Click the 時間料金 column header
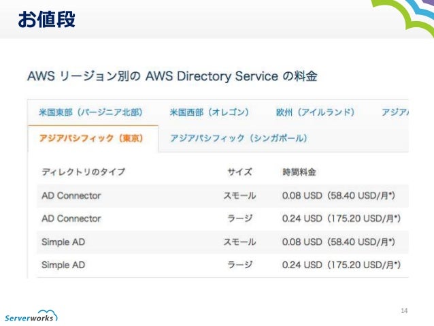 pyautogui.click(x=299, y=172)
